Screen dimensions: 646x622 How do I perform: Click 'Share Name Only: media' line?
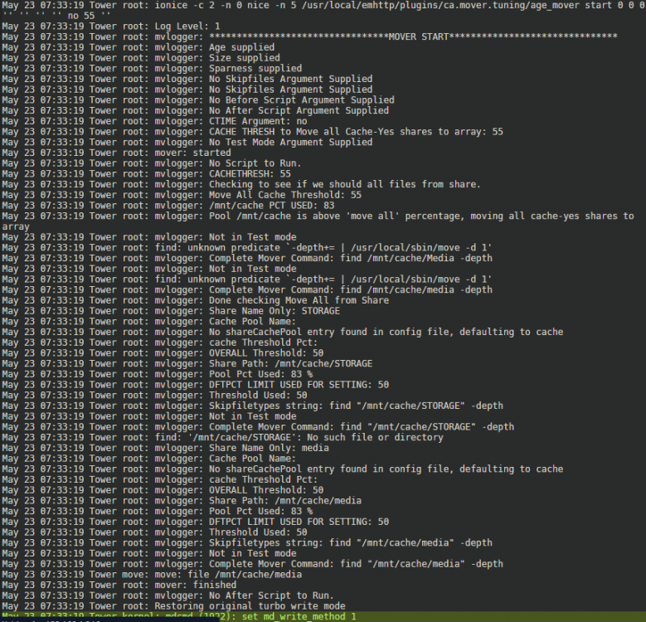coord(165,448)
